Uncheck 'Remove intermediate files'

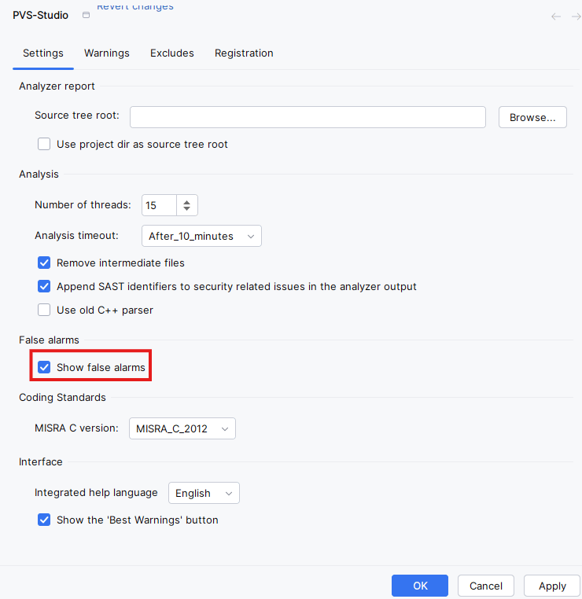[45, 263]
